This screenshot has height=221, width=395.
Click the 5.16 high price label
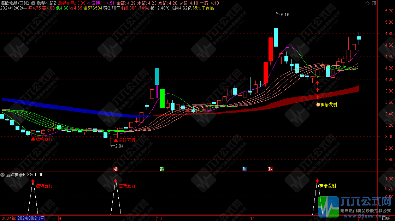click(285, 15)
